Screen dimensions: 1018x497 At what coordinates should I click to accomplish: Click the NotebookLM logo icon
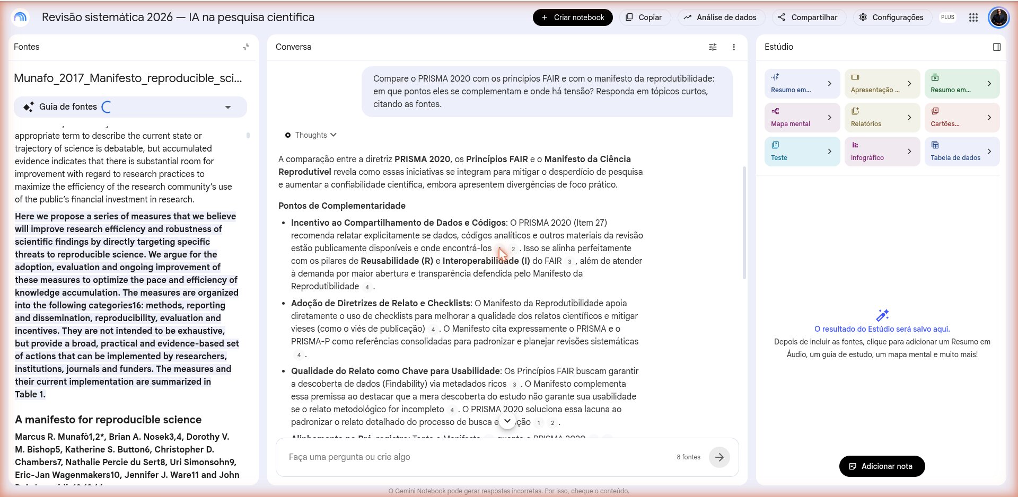pos(20,17)
